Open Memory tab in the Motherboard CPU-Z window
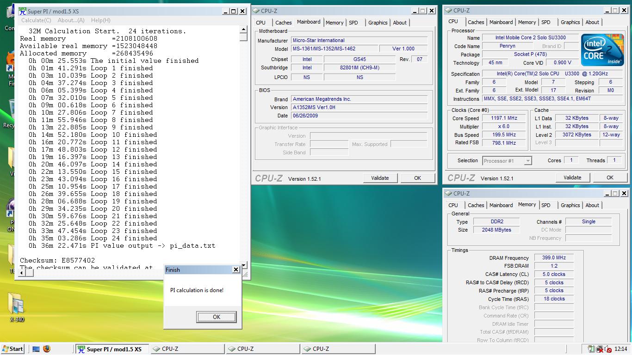Image resolution: width=632 pixels, height=355 pixels. coord(335,23)
